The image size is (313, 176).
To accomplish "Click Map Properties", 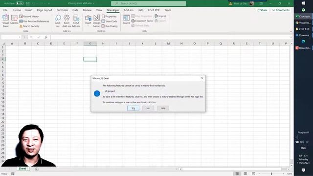I will 141,16.
